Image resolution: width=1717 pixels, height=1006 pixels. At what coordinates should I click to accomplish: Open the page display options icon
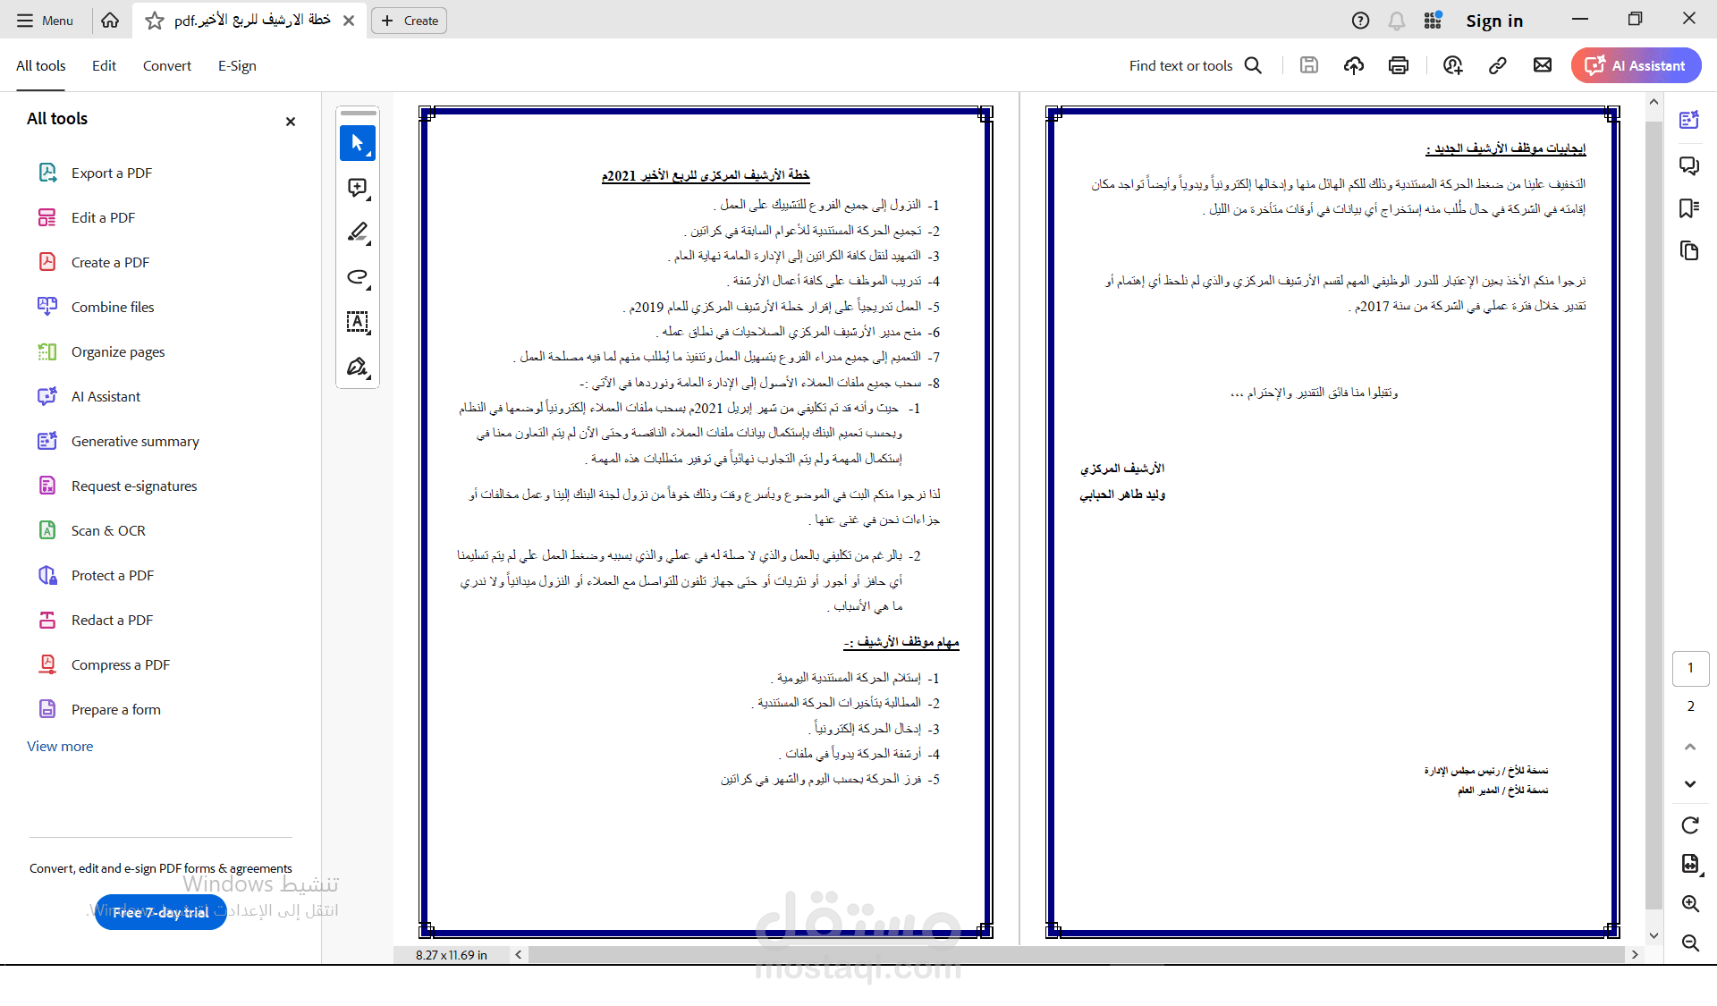1690,864
